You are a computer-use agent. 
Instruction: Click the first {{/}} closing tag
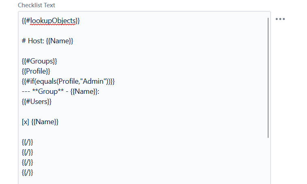click(x=28, y=142)
